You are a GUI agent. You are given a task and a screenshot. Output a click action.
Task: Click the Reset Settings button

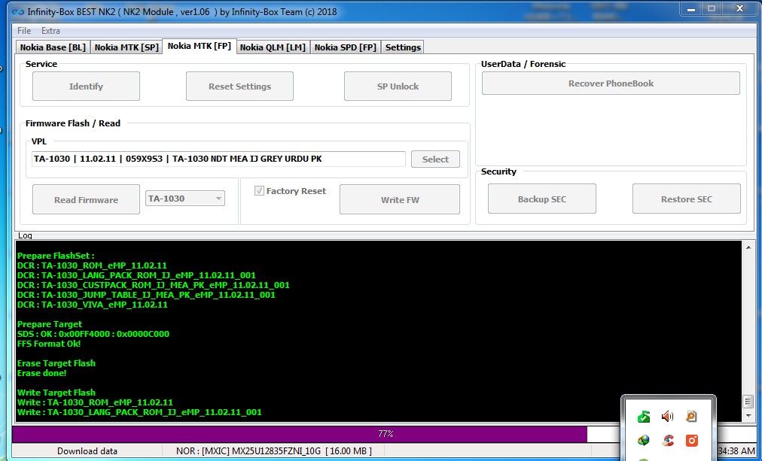(x=239, y=86)
